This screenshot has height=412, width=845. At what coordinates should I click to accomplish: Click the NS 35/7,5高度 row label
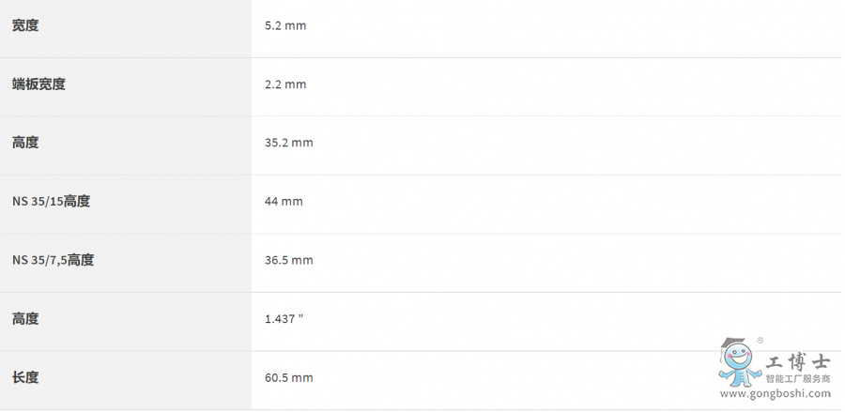[53, 260]
